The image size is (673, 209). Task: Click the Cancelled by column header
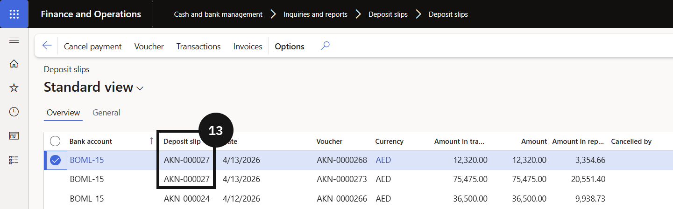(631, 141)
